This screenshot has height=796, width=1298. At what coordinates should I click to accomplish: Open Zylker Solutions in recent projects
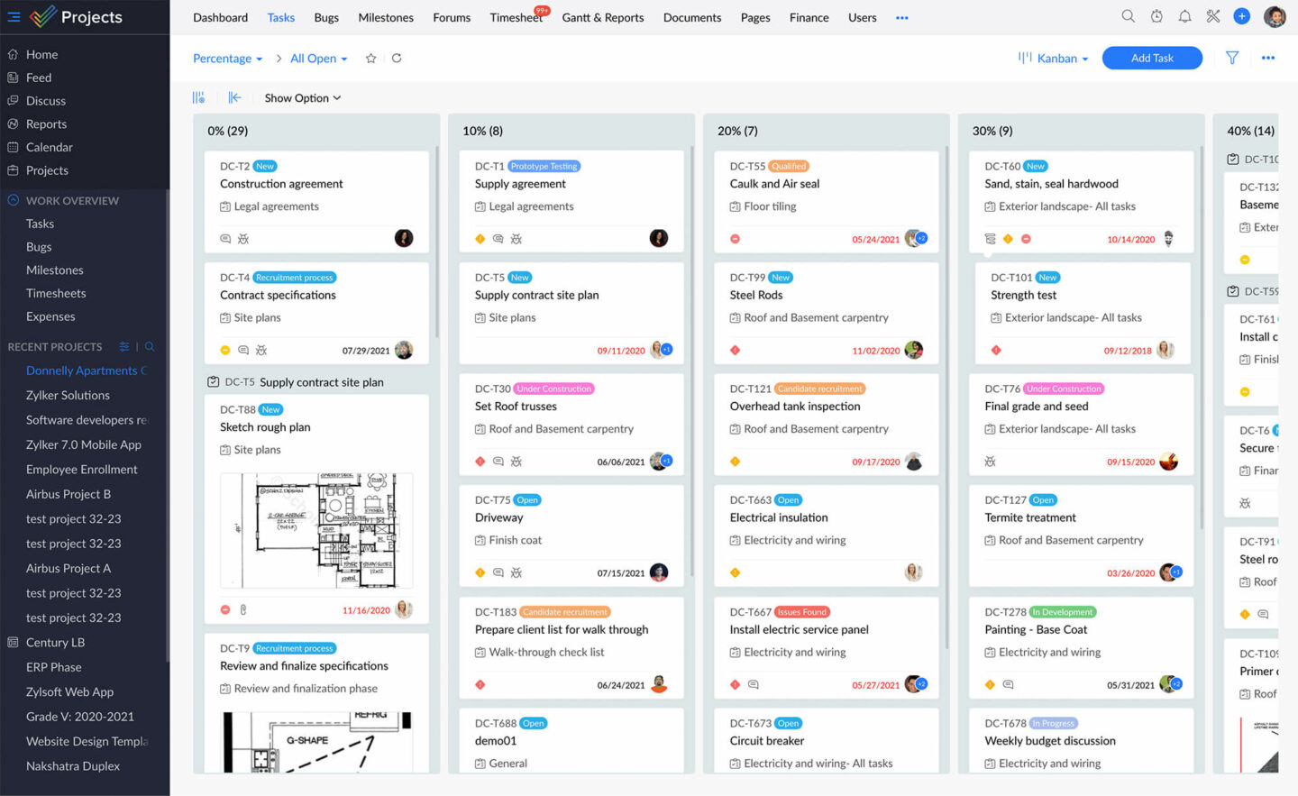pyautogui.click(x=68, y=395)
